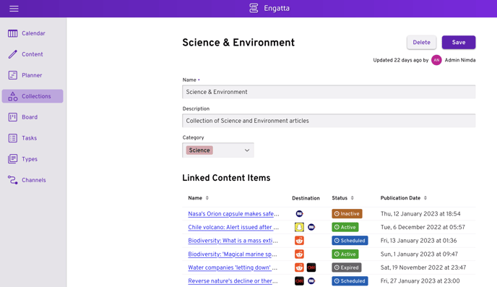Navigate to Tasks
This screenshot has width=497, height=287.
coord(33,138)
